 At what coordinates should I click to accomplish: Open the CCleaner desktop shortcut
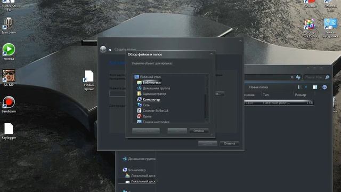click(310, 4)
